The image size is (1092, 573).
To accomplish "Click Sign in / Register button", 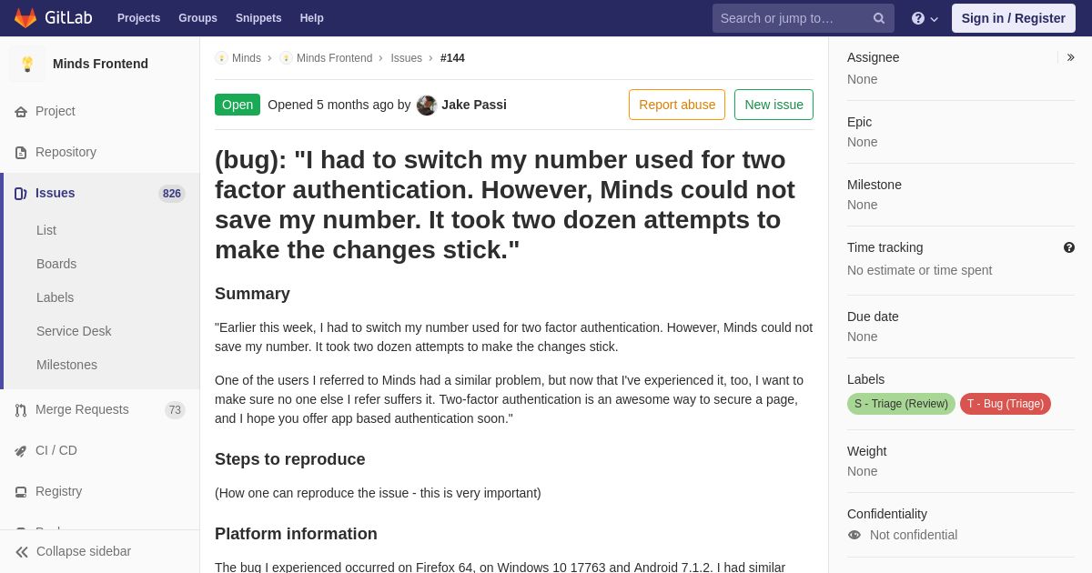I will [1014, 18].
